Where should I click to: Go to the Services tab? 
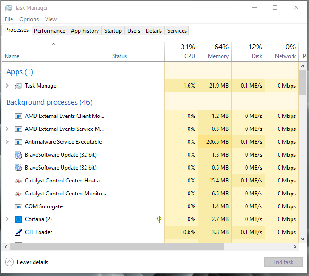(x=177, y=31)
